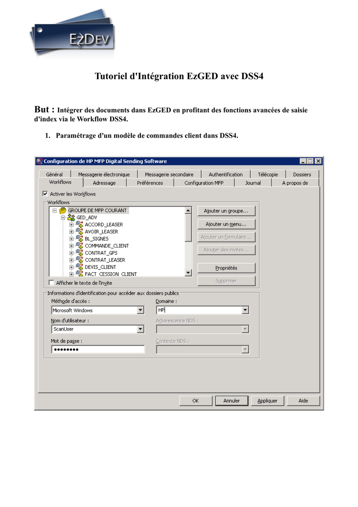Click the HP Digital Sending title bar icon
Screen dimensions: 358x507
40,161
